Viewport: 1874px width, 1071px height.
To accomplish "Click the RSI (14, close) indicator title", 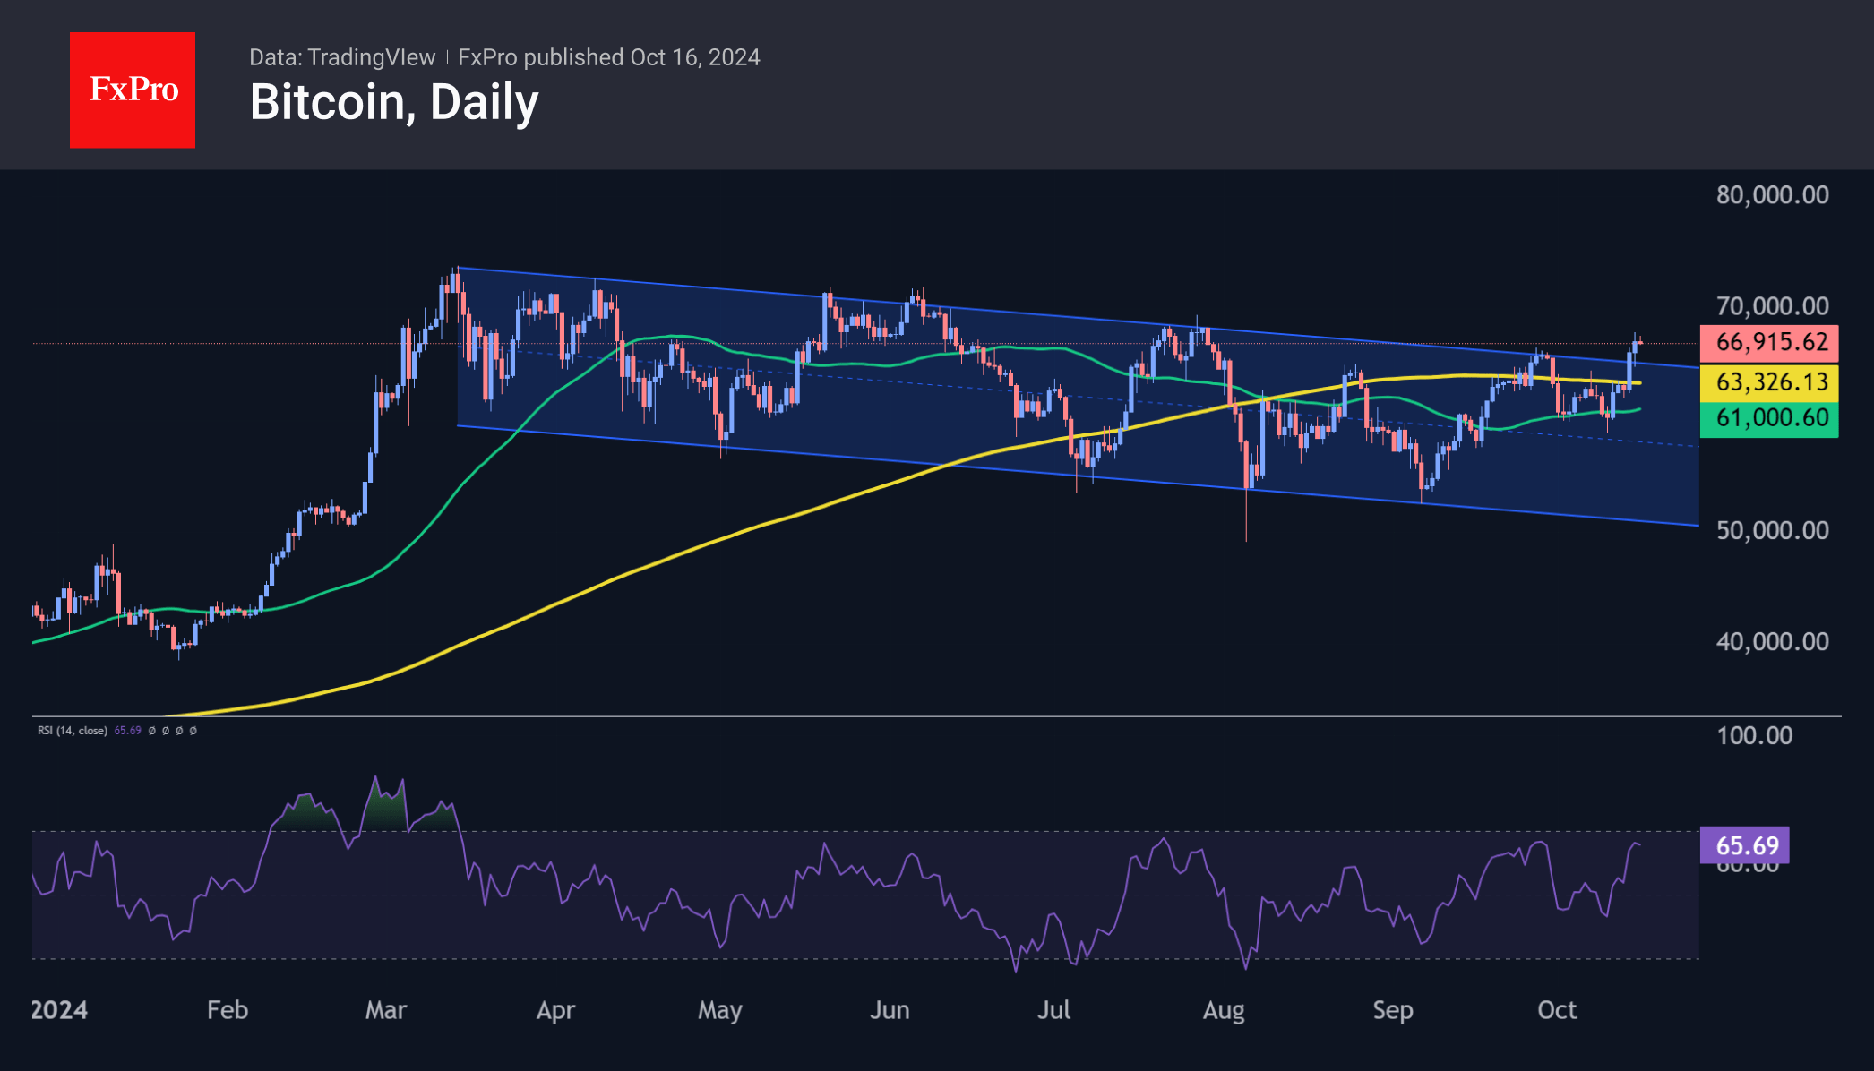I will pyautogui.click(x=72, y=731).
